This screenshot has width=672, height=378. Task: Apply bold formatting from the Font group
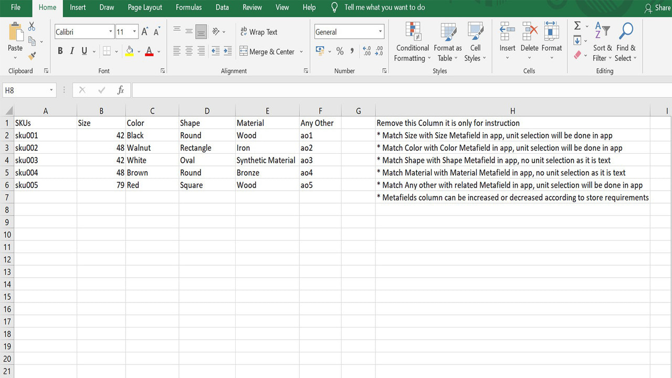tap(60, 50)
